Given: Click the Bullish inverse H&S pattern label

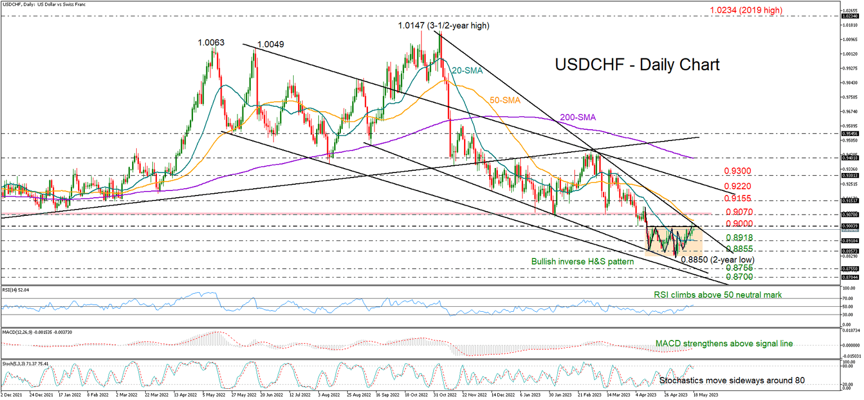Looking at the screenshot, I should click(583, 261).
